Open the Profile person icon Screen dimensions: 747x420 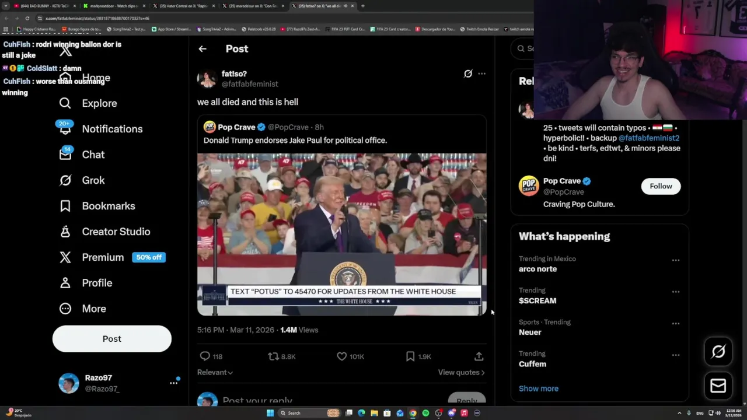(x=65, y=283)
